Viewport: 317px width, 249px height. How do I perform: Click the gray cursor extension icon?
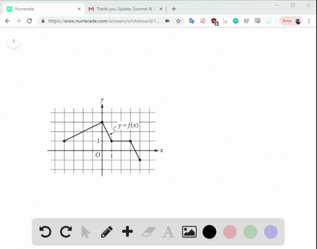coord(225,21)
